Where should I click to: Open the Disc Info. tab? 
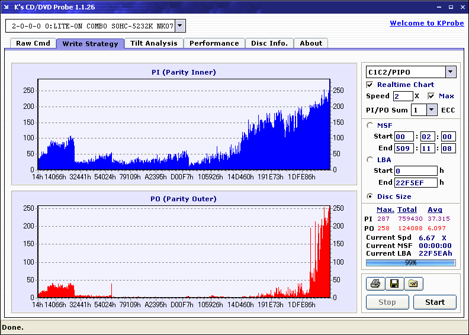pyautogui.click(x=269, y=43)
